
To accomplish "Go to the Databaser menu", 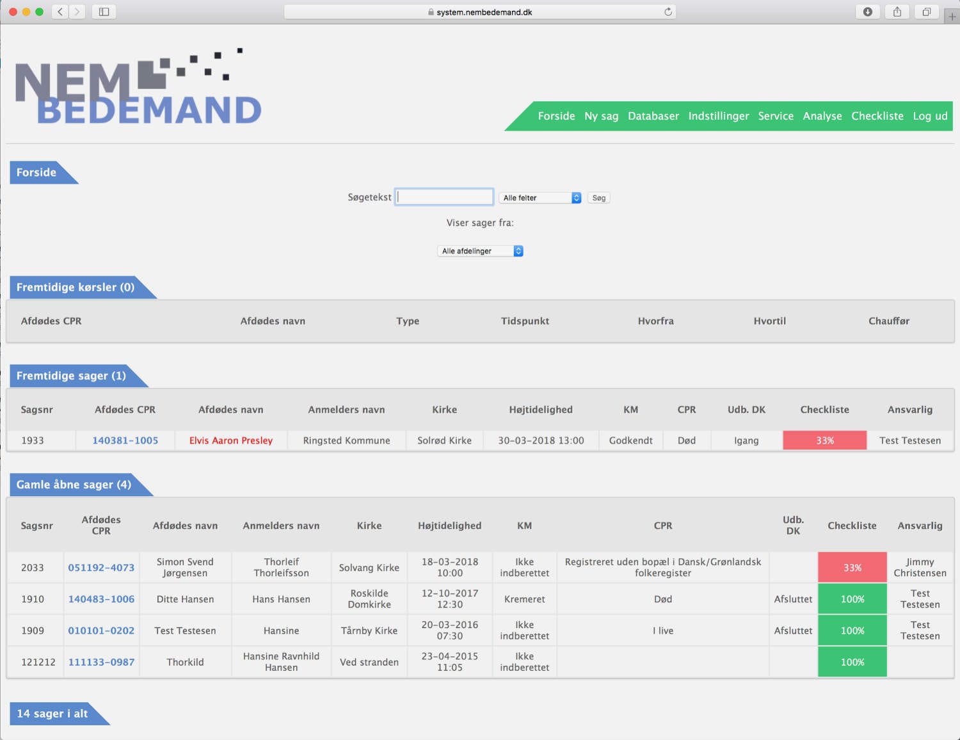I will (653, 116).
